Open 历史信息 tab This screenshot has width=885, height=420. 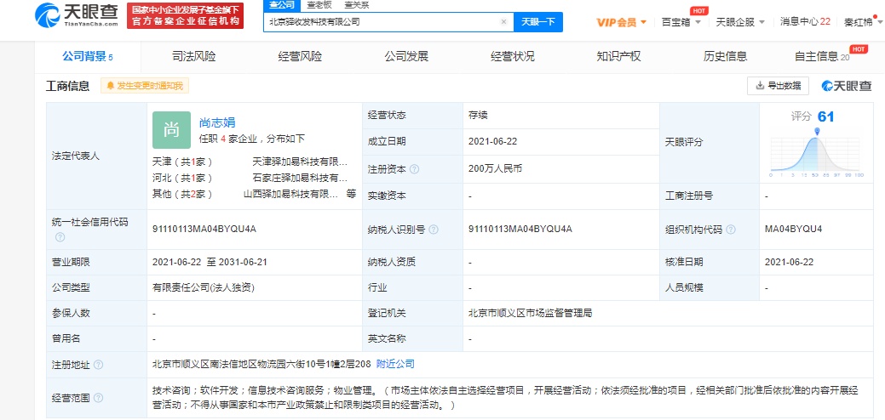(x=725, y=56)
